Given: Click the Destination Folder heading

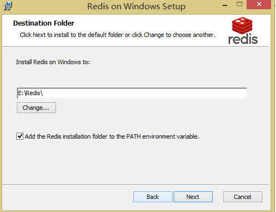Looking at the screenshot, I should [44, 23].
